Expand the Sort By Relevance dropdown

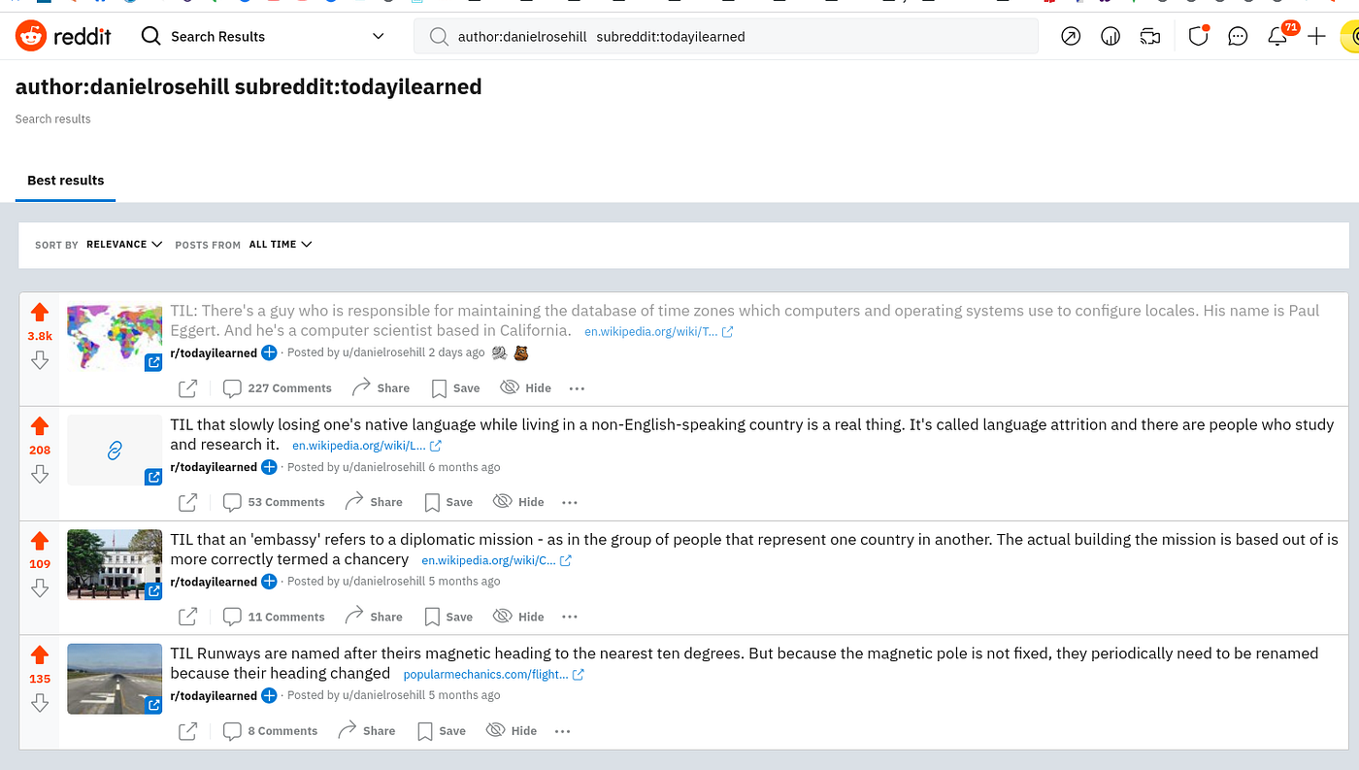(124, 245)
